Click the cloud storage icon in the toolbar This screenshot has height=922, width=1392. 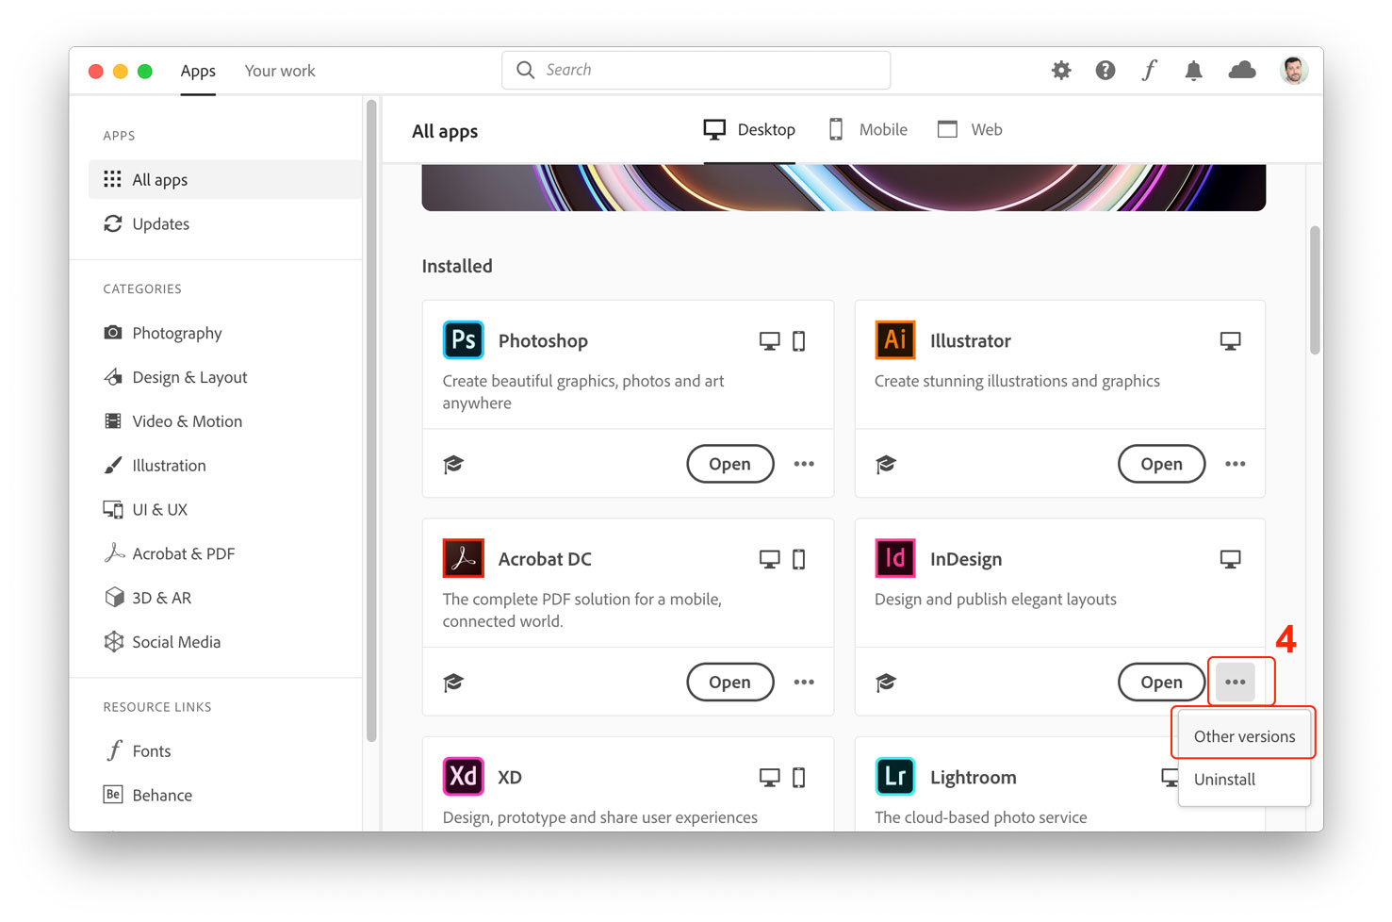1242,70
